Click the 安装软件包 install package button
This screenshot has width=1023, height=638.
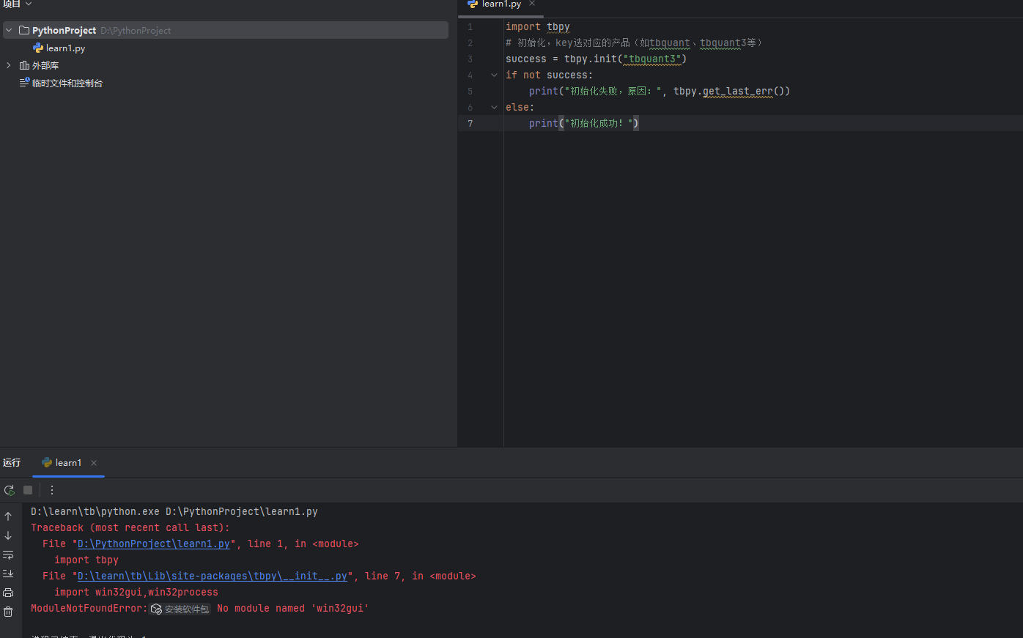(x=181, y=609)
